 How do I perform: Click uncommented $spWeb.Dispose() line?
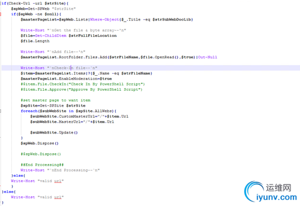(x=40, y=143)
